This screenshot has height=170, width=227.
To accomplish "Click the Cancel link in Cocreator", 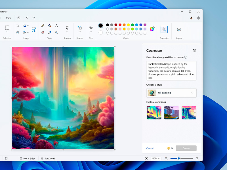I will 150,148.
